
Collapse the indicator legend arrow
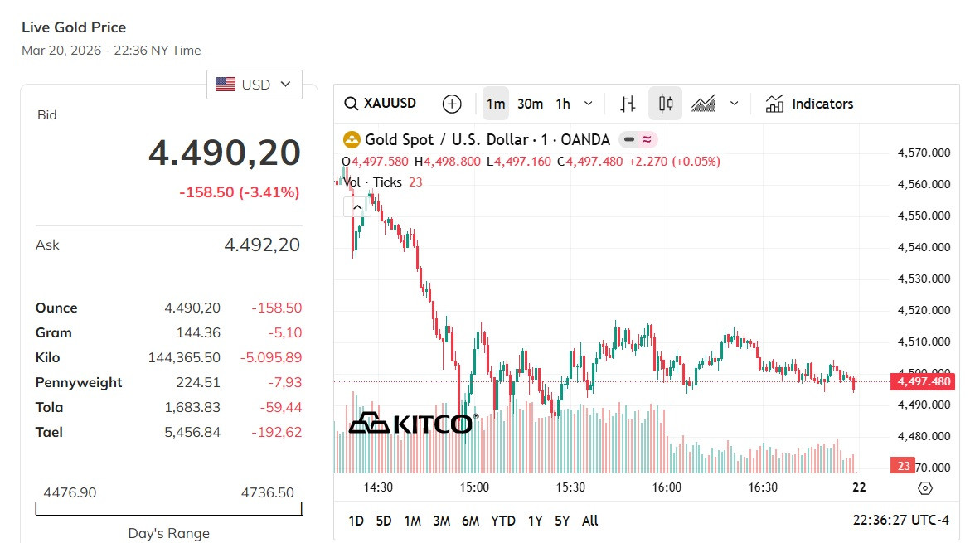coord(357,207)
